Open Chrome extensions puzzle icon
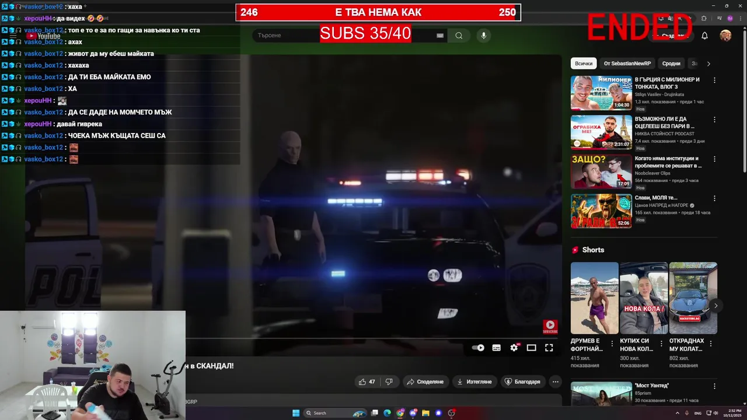Viewport: 747px width, 420px height. click(x=704, y=18)
